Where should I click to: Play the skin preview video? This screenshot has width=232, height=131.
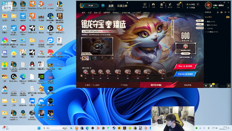[97, 46]
